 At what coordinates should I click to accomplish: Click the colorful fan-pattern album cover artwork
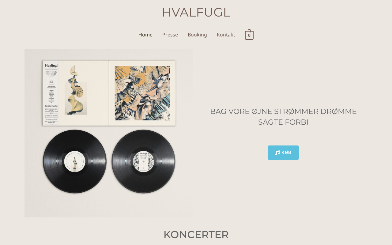pos(142,93)
